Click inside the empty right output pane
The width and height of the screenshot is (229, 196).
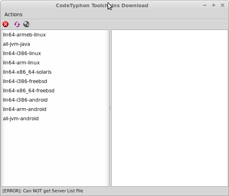170,108
